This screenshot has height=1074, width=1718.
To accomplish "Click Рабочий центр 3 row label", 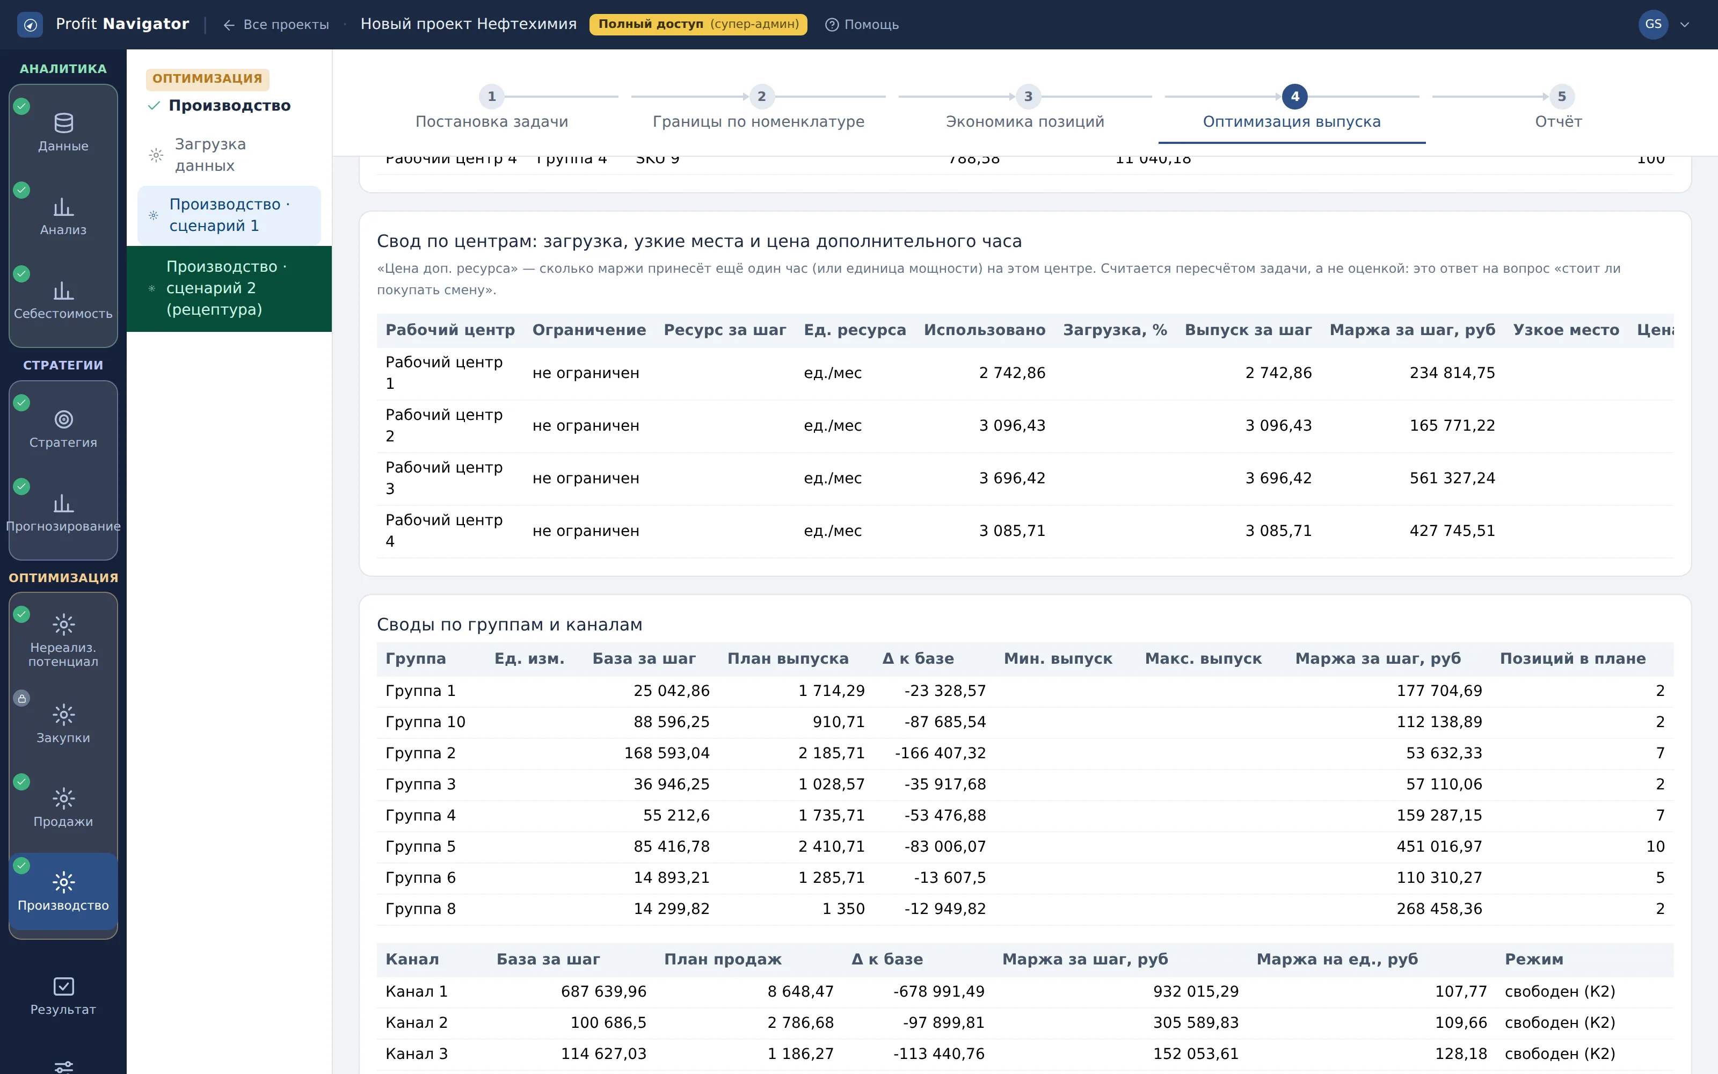I will click(x=443, y=478).
